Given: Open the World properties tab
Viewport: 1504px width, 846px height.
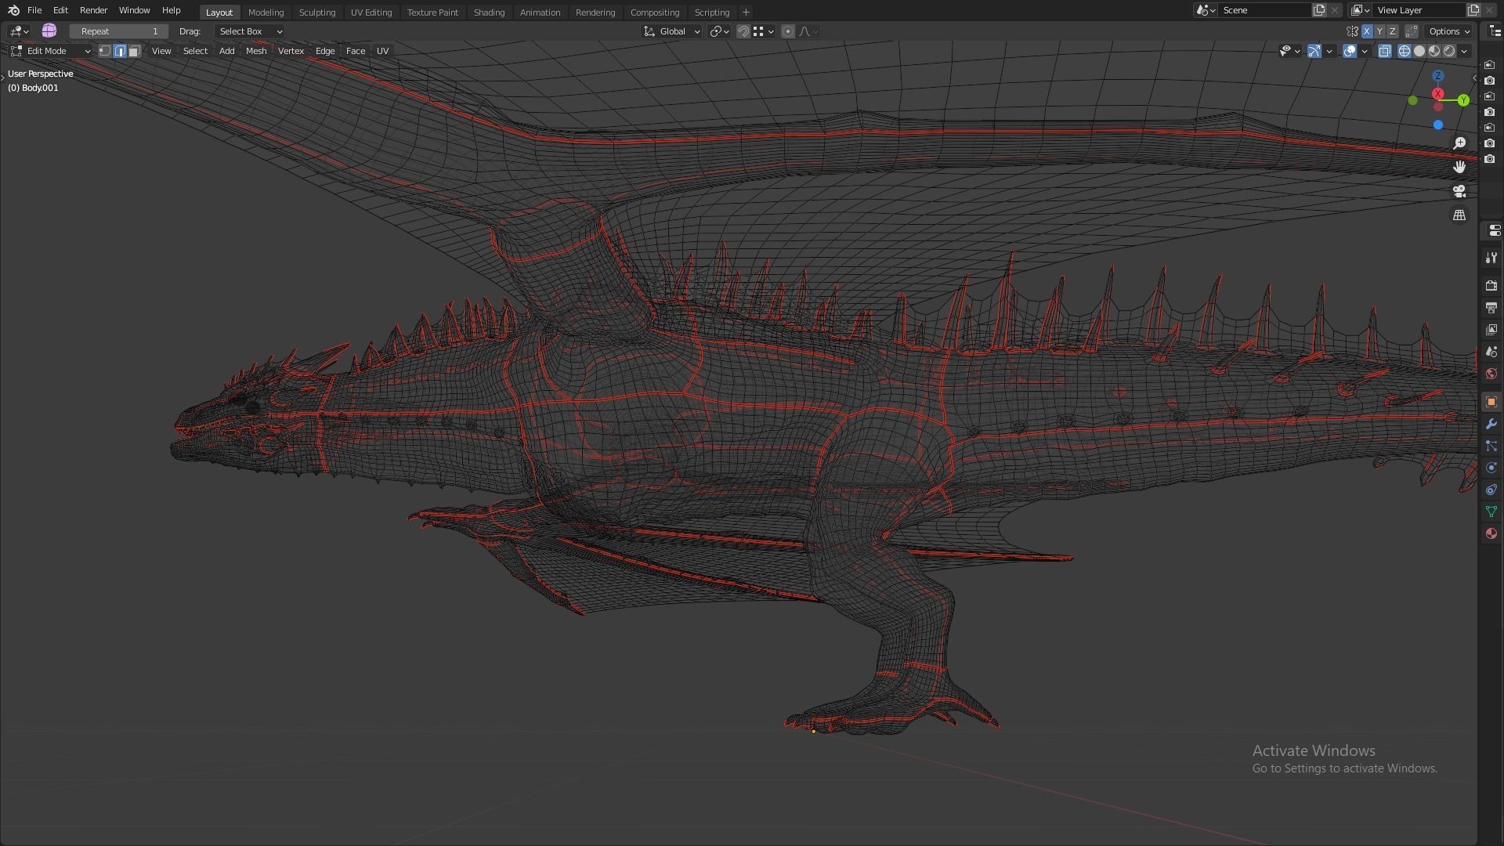Looking at the screenshot, I should (1491, 374).
